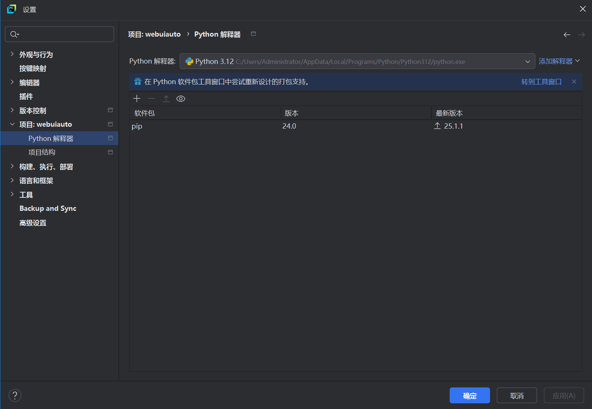Click the gift icon in notification banner

tap(138, 82)
